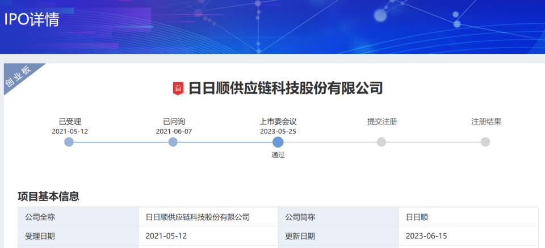The height and width of the screenshot is (248, 545).
Task: Select the 已受理 timeline node dot
Action: [x=69, y=142]
